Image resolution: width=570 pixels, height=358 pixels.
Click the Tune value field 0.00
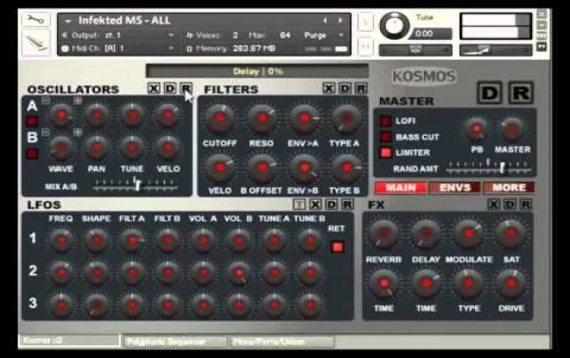(x=432, y=35)
